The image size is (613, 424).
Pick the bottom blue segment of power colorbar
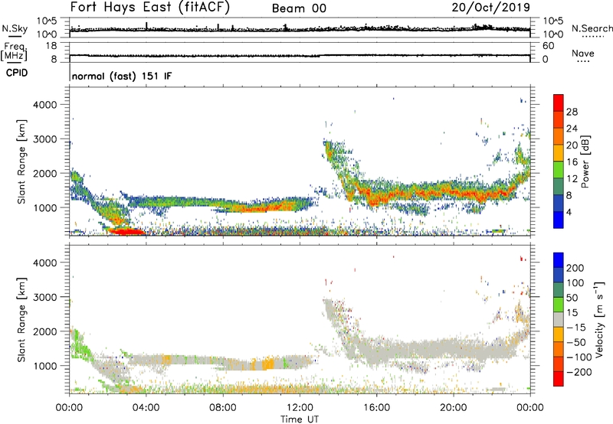(x=559, y=220)
